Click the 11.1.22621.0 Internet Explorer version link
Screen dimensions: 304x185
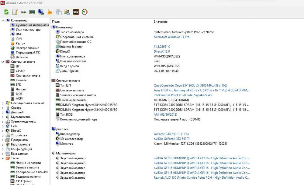[x=162, y=47]
